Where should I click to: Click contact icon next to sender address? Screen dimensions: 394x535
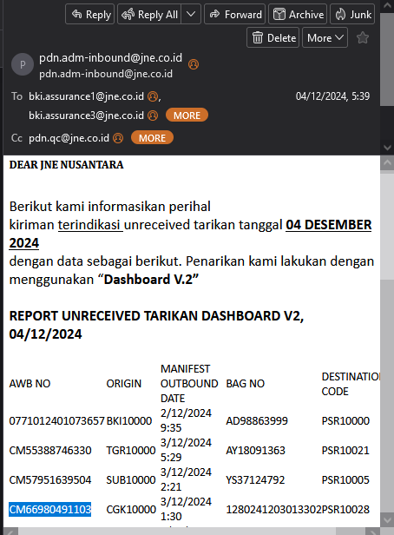(x=194, y=64)
